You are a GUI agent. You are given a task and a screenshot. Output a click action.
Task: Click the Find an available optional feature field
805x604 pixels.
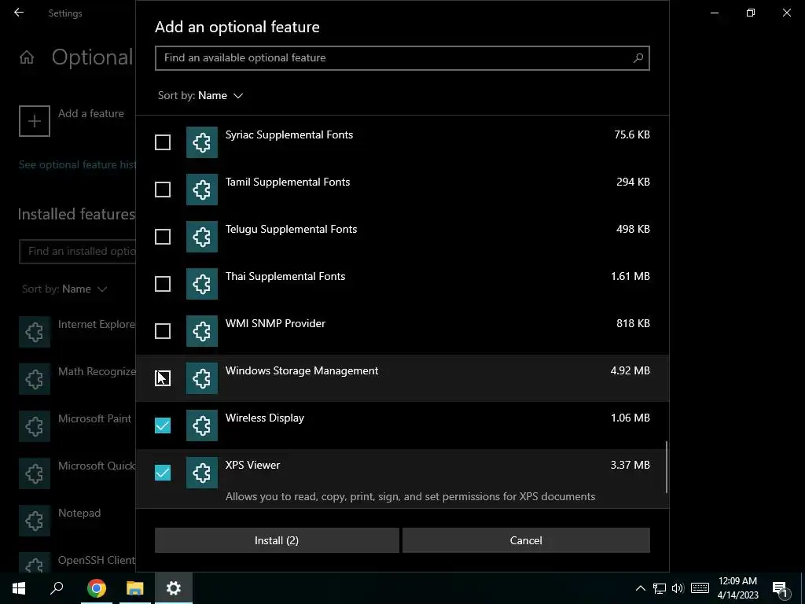tap(402, 58)
